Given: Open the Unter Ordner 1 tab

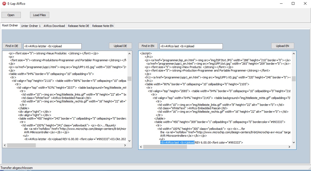Looking at the screenshot, I should pos(31,26).
